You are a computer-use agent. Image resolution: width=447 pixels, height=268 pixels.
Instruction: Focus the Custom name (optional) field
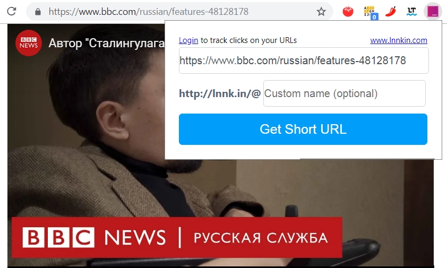(x=345, y=93)
